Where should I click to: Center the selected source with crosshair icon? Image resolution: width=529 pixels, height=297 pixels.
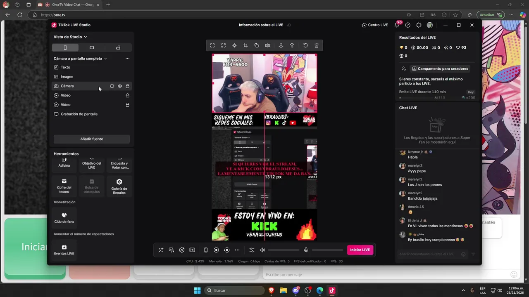point(234,45)
